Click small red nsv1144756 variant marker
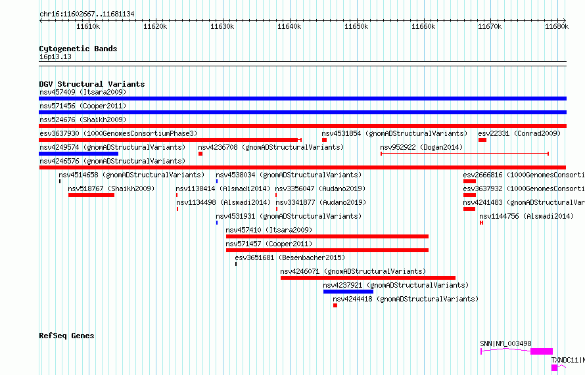 coord(481,223)
